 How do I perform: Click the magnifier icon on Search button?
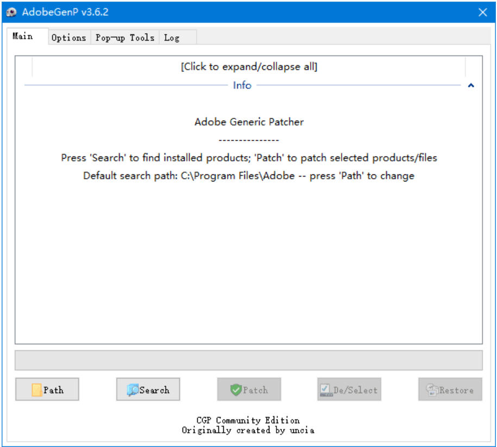click(133, 390)
